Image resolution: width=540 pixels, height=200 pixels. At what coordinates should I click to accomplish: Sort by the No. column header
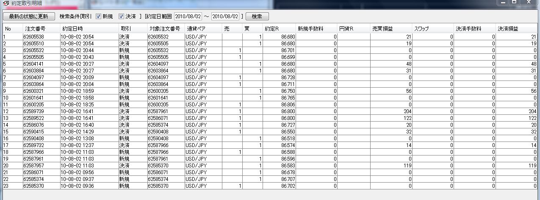(12, 28)
